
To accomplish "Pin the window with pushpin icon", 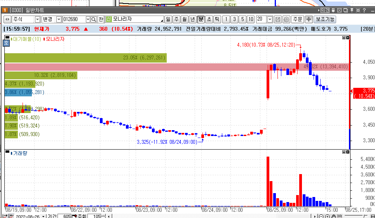I will pos(352,10).
